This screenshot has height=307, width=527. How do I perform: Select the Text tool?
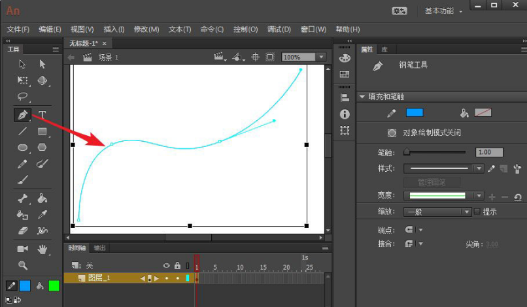pos(42,115)
